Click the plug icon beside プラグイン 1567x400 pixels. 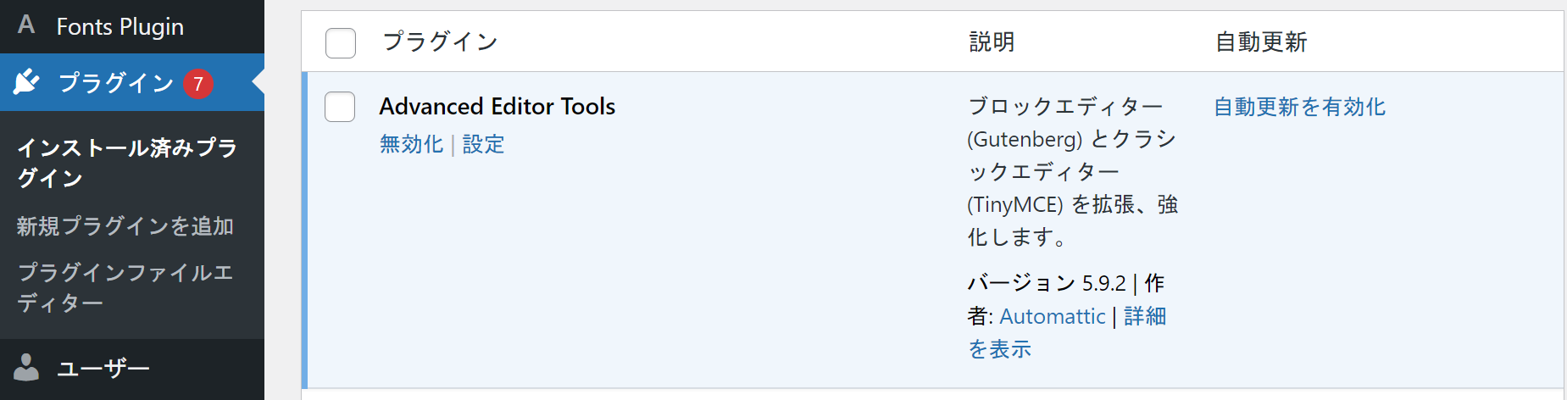(27, 82)
